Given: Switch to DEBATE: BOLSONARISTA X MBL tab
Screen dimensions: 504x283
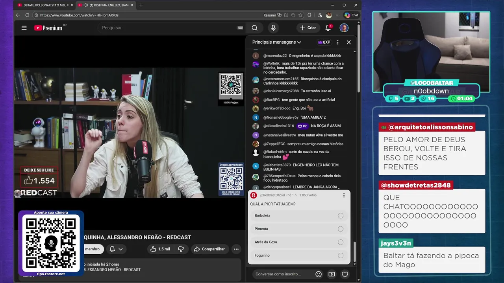Looking at the screenshot, I should pyautogui.click(x=46, y=5).
